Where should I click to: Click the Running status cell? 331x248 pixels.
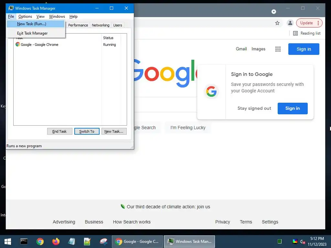coord(109,45)
